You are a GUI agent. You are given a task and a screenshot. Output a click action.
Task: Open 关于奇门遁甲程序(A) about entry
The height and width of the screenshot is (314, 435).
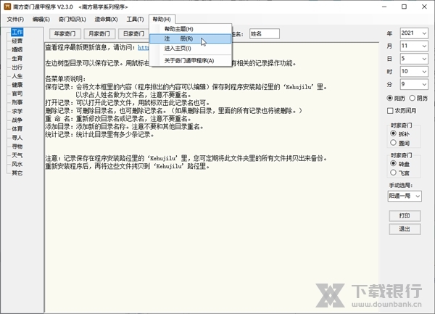click(x=190, y=60)
